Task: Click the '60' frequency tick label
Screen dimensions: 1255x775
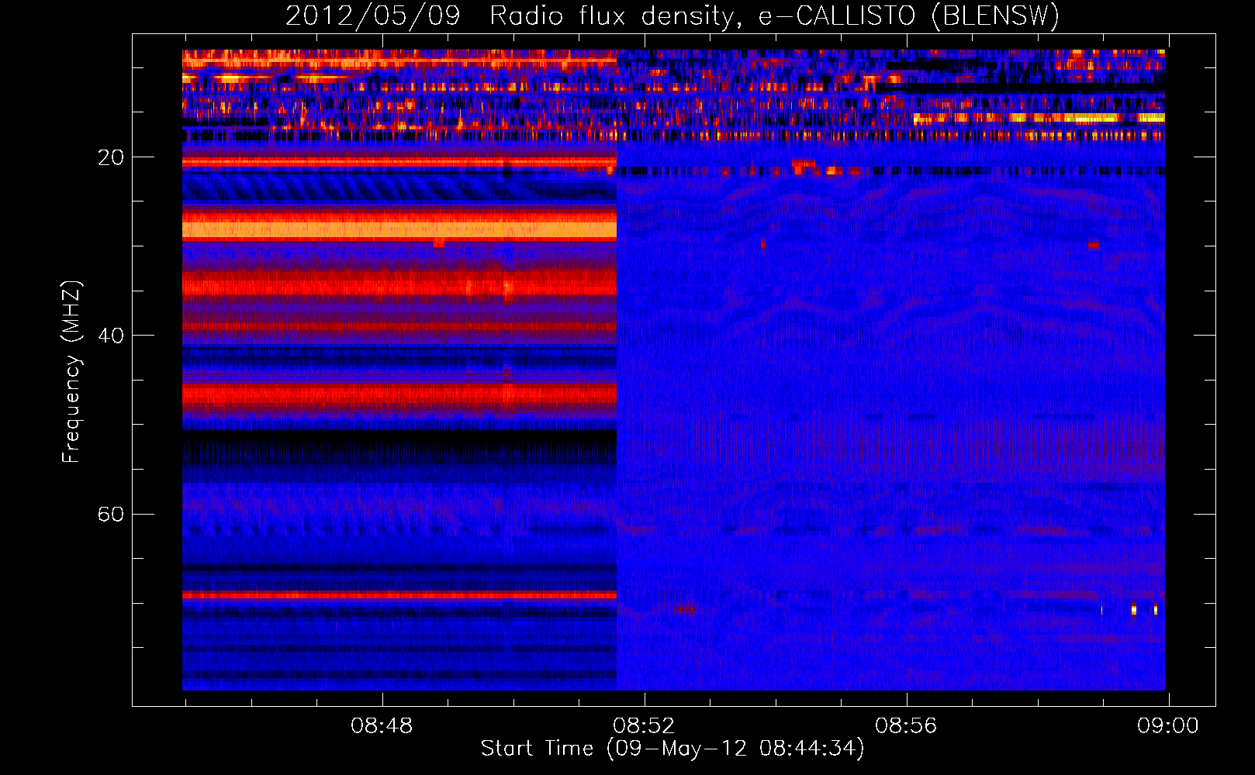Action: (x=110, y=514)
